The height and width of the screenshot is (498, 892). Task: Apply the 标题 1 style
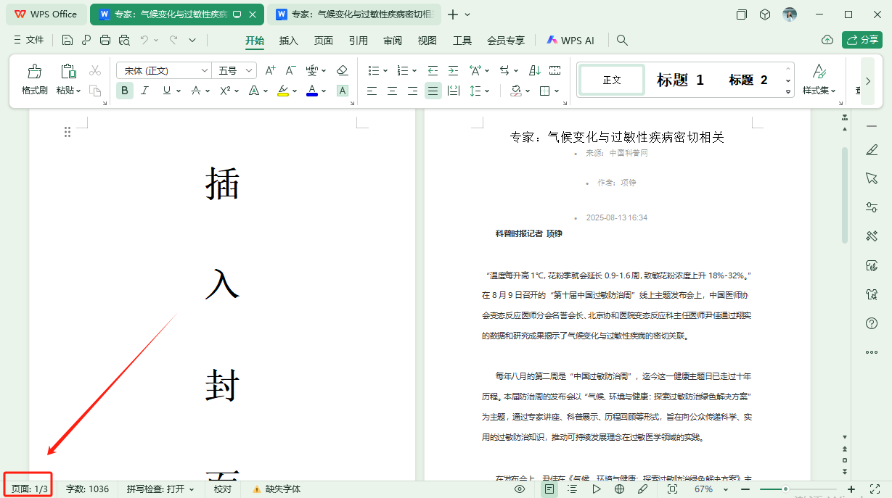[679, 80]
